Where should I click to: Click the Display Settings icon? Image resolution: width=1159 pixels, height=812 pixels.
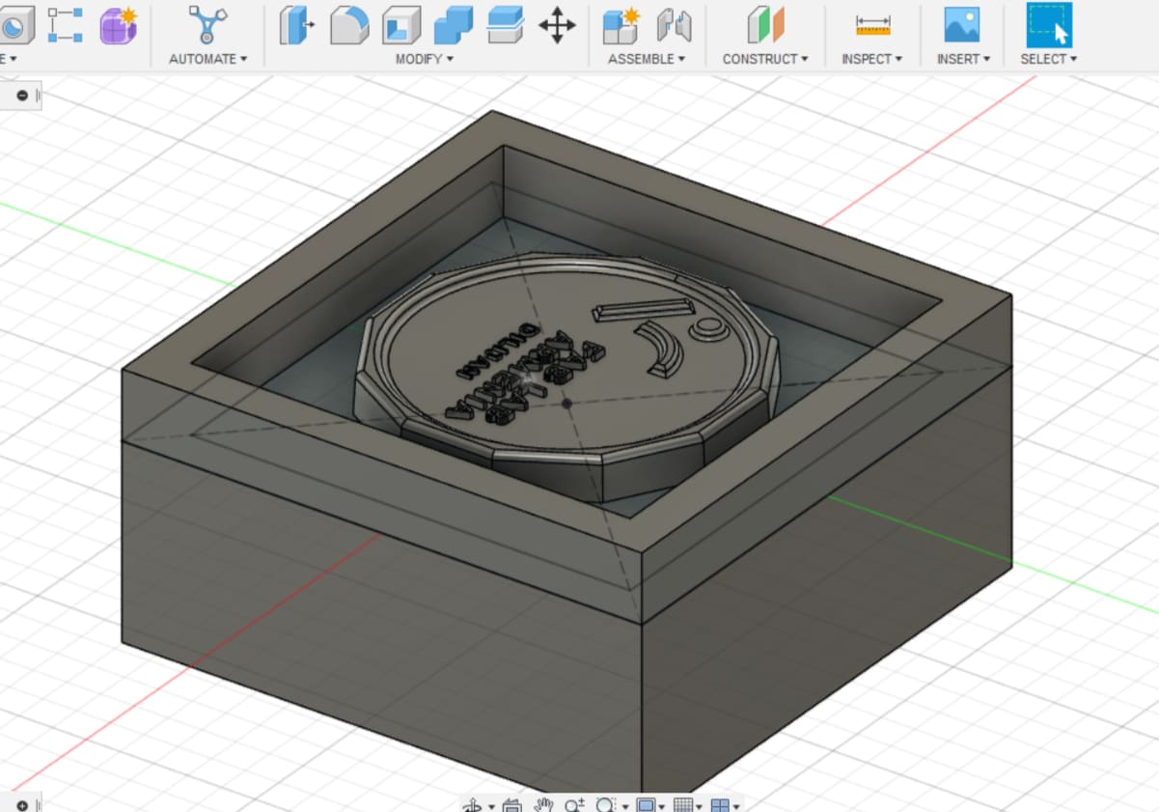[x=646, y=805]
